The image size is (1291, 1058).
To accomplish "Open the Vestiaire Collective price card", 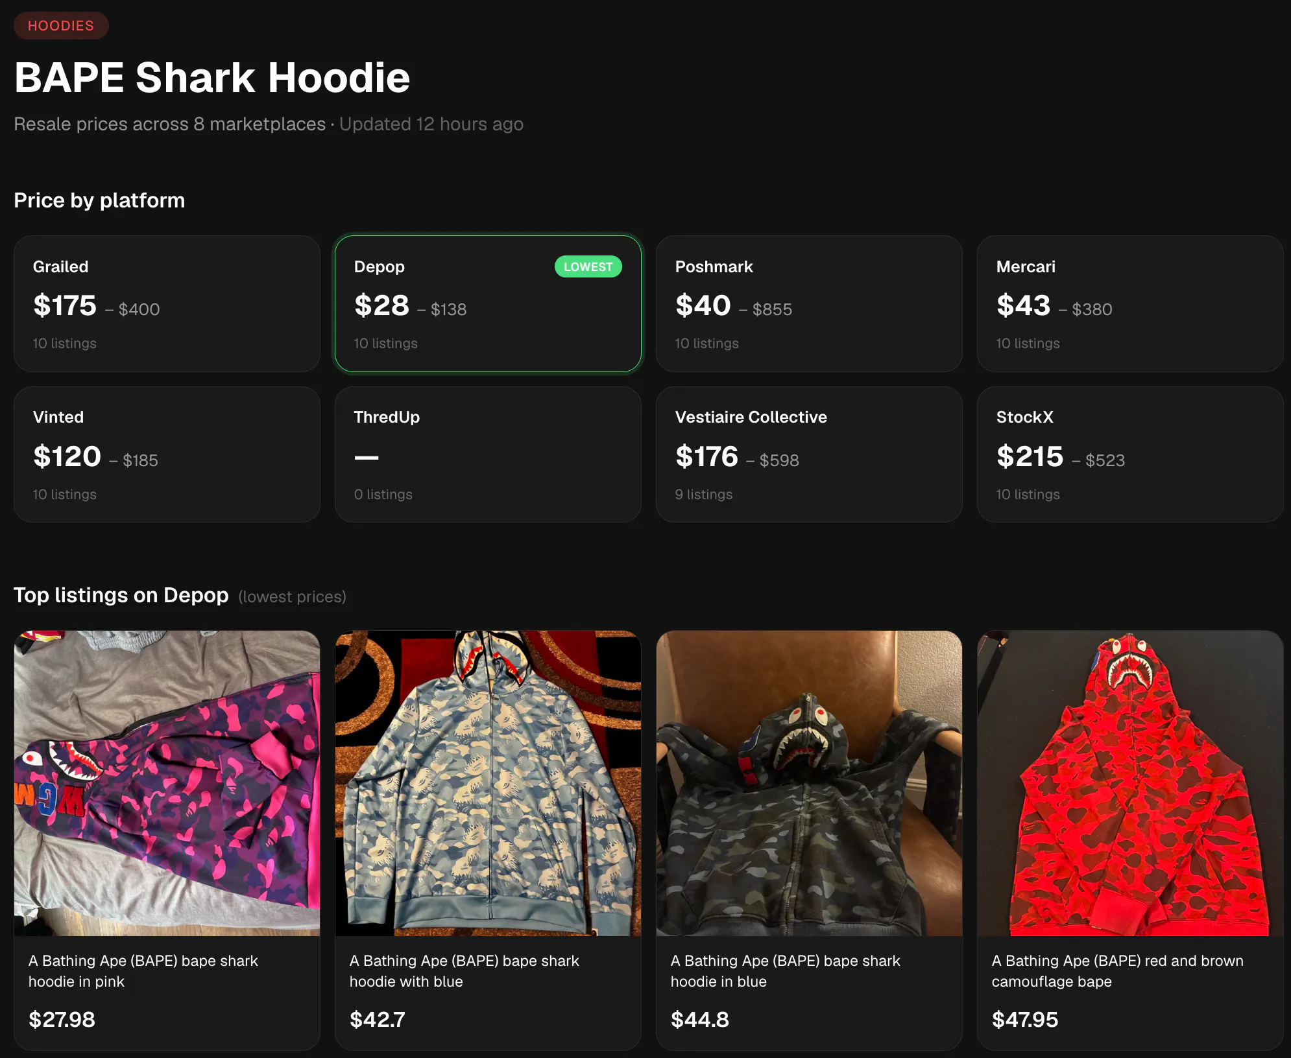I will point(809,454).
